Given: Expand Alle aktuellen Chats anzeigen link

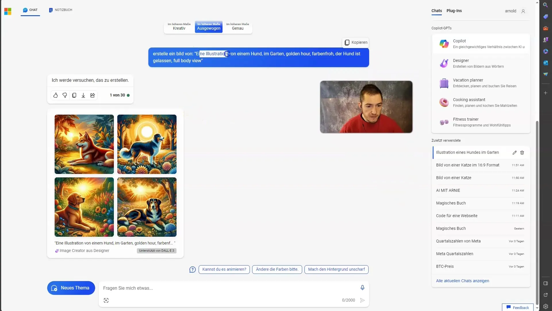Looking at the screenshot, I should tap(463, 281).
